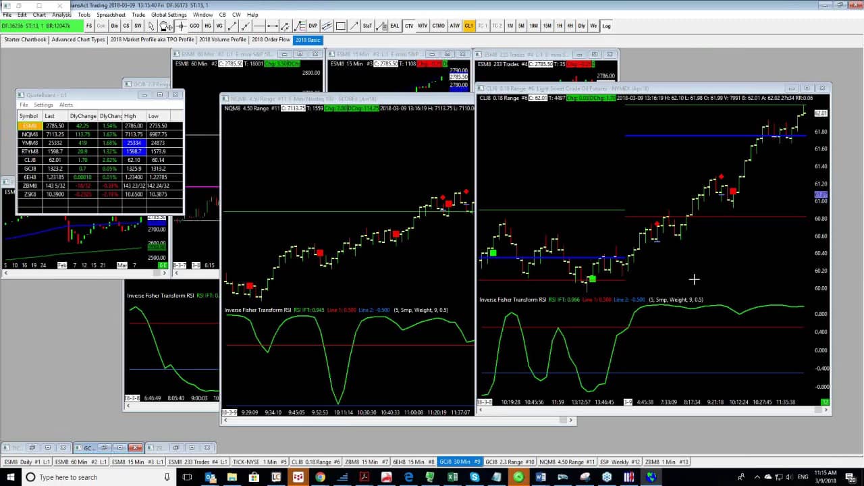This screenshot has width=864, height=486.
Task: Switch chart to 10M timeframe
Action: [533, 26]
